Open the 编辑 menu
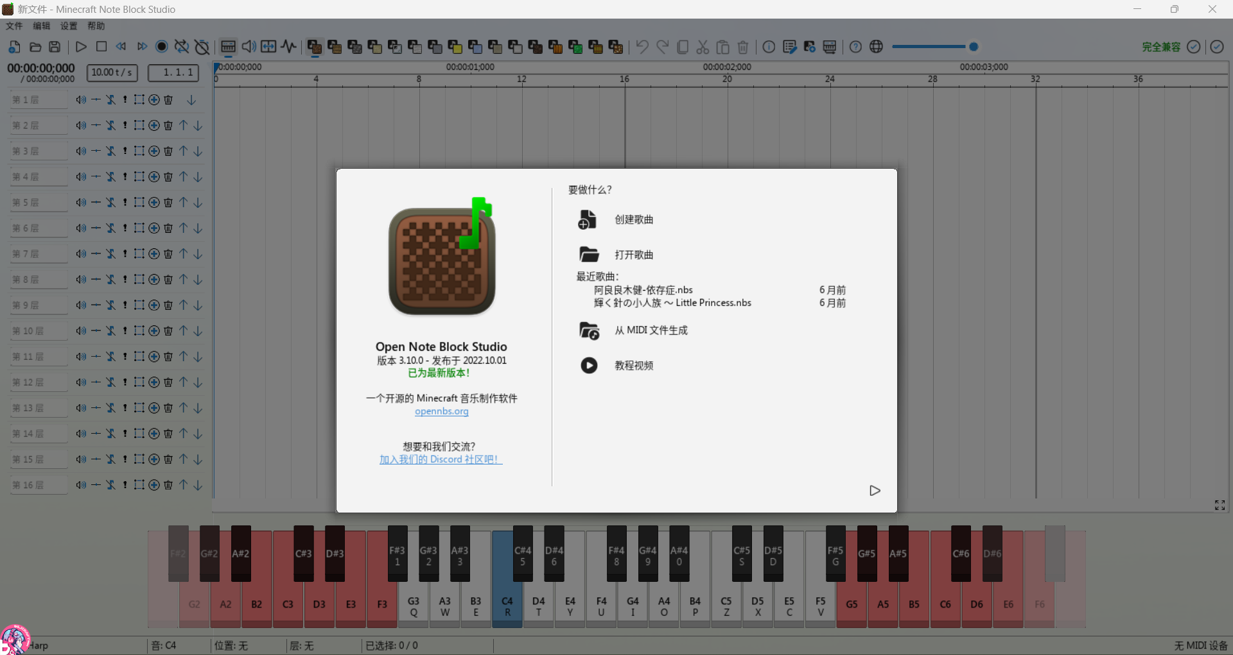1233x655 pixels. coord(41,26)
